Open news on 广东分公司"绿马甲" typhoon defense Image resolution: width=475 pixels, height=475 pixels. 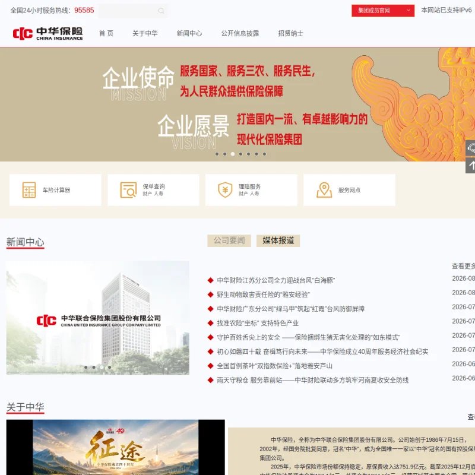pyautogui.click(x=291, y=309)
